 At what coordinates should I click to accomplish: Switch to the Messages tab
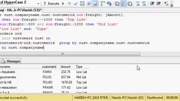(x=11, y=61)
